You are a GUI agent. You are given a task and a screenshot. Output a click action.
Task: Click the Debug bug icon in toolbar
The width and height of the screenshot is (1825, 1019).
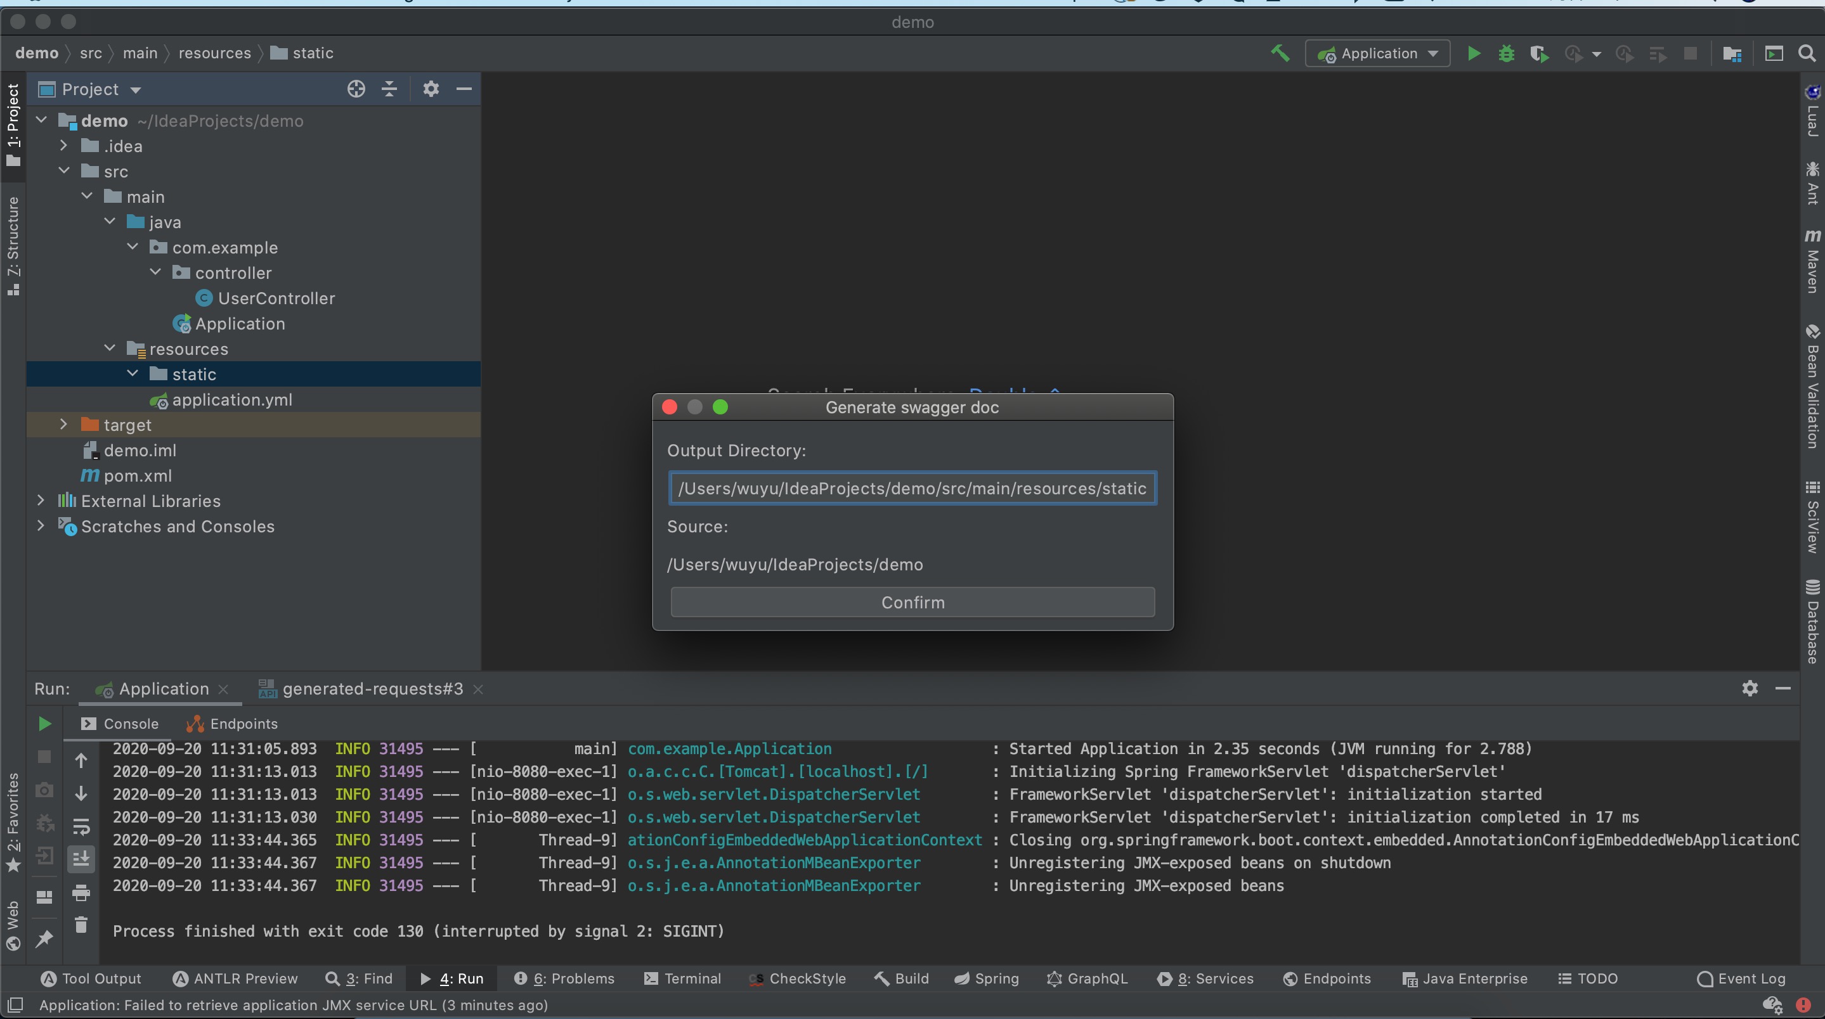(x=1506, y=54)
